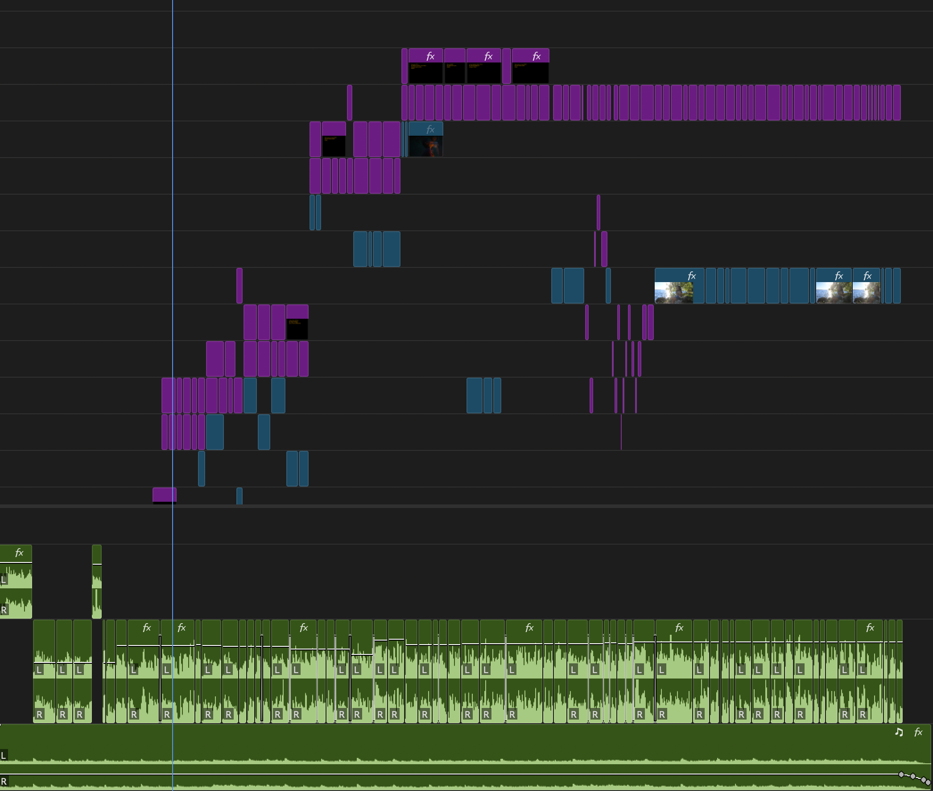Click the fifth fx badge on the dialogue audio track

[679, 628]
